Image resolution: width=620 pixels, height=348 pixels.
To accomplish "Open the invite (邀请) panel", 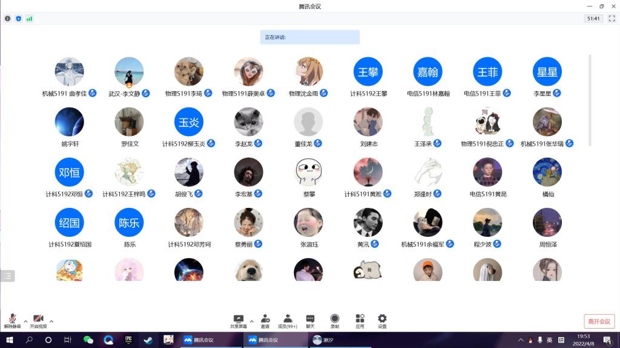I will (265, 320).
